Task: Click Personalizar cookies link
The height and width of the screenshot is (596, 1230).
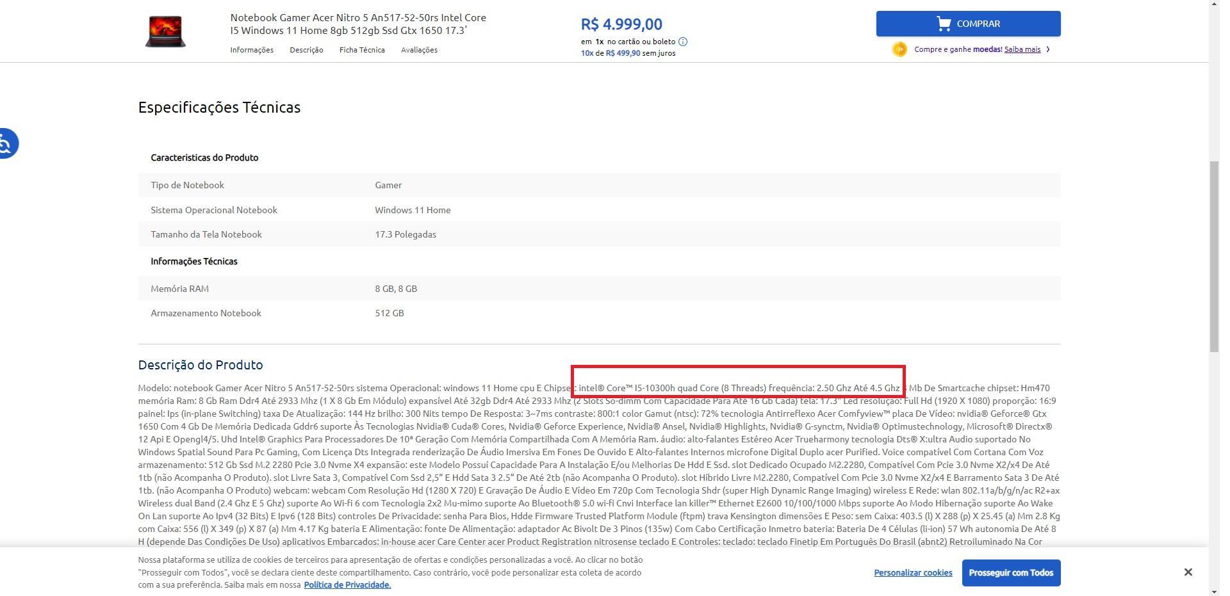Action: click(x=913, y=573)
